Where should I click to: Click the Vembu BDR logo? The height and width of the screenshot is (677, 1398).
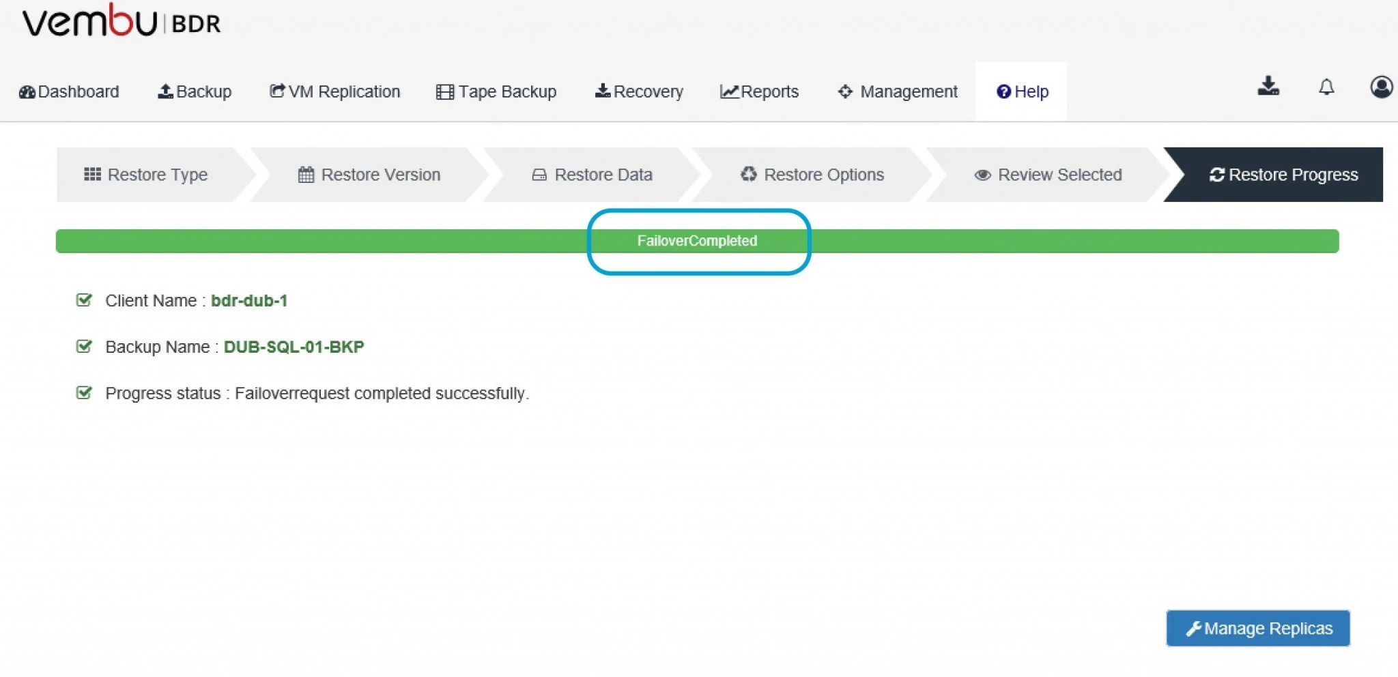click(x=122, y=21)
